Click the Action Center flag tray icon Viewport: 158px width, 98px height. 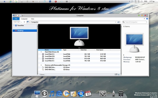[x=133, y=1]
